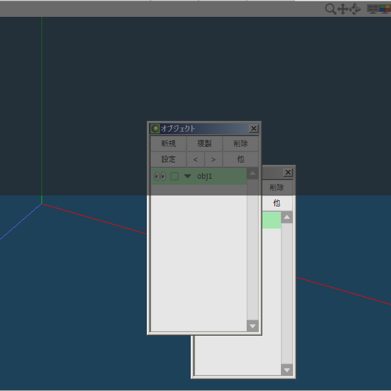Open 設定 object settings
Screen dimensions: 391x391
(168, 159)
